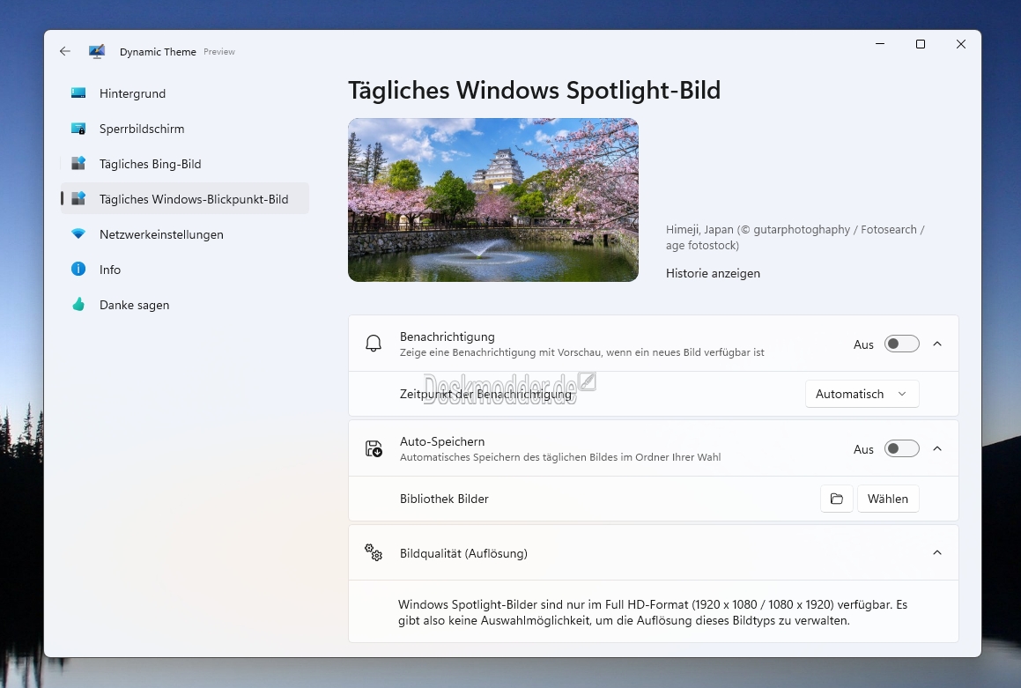The image size is (1021, 688).
Task: Click the Benachrichtigung bell icon
Action: 374,343
